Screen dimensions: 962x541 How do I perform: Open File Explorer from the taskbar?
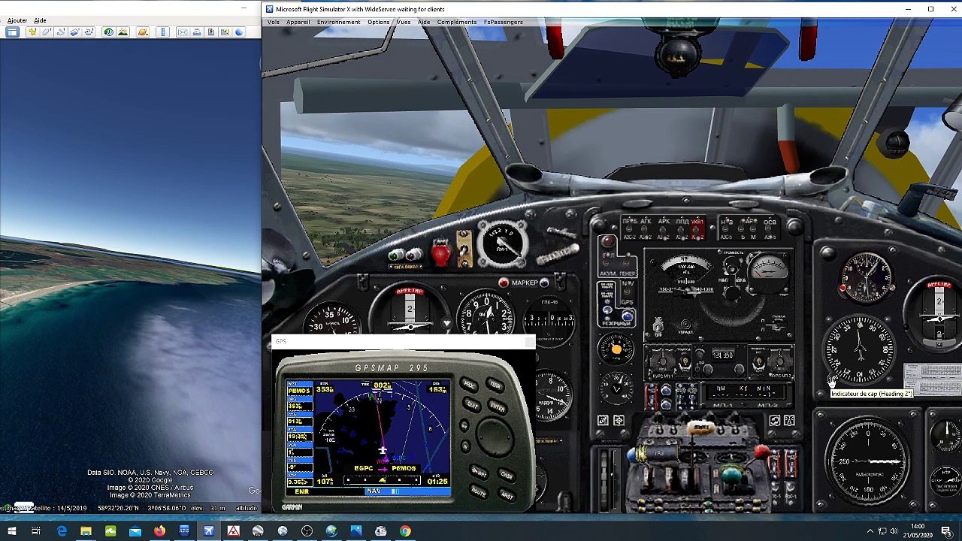tap(86, 531)
